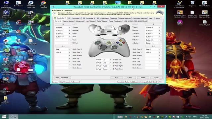Open Counter-Strike Global Offensive shortcut
The image size is (212, 119).
tap(180, 14)
